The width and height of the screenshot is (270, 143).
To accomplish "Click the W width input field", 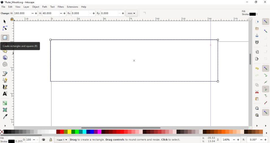I will coord(22,13).
